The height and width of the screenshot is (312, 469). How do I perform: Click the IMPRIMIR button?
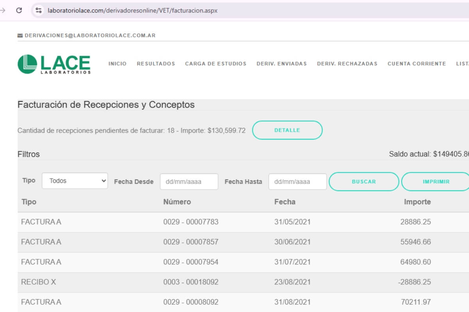pos(436,182)
